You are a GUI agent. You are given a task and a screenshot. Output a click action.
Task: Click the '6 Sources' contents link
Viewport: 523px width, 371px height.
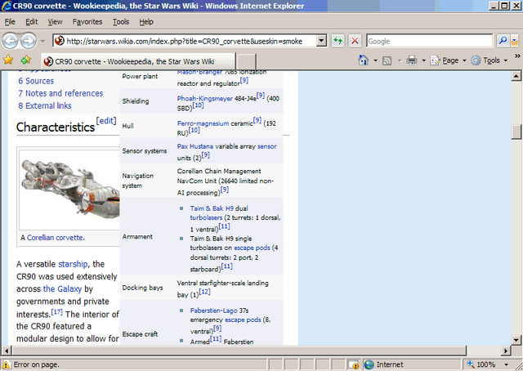pos(36,81)
